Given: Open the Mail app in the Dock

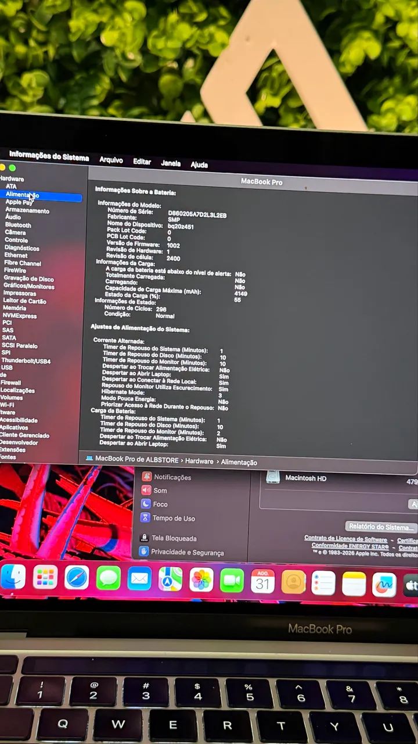Looking at the screenshot, I should (x=139, y=579).
